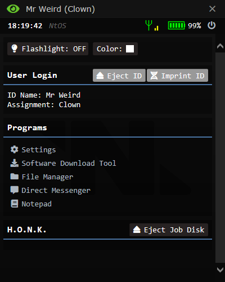Click the 18:19:42 clock text
This screenshot has width=225, height=282.
(25, 25)
